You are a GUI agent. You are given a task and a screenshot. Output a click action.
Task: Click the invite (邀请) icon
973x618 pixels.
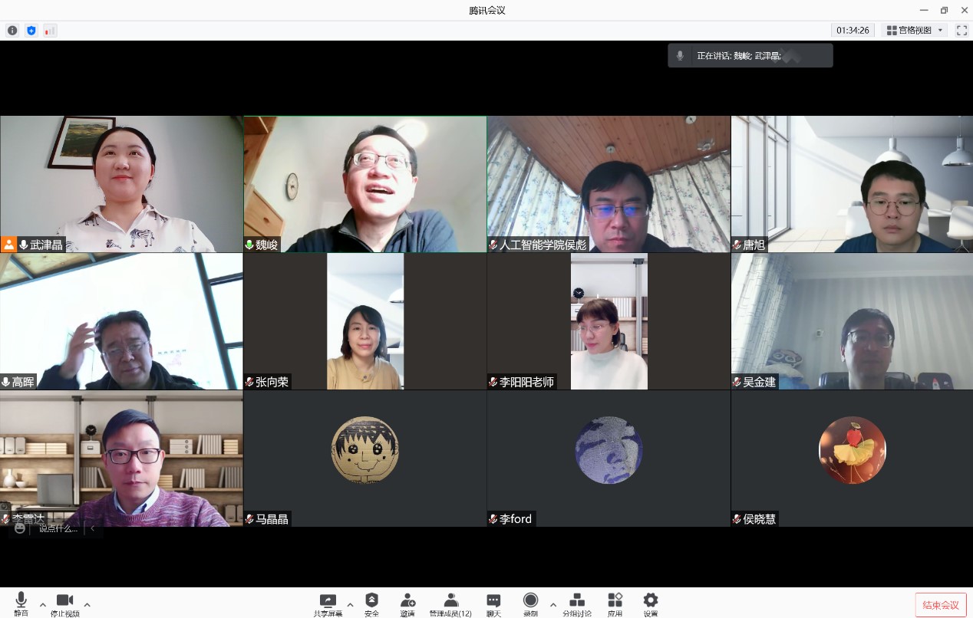pos(407,603)
